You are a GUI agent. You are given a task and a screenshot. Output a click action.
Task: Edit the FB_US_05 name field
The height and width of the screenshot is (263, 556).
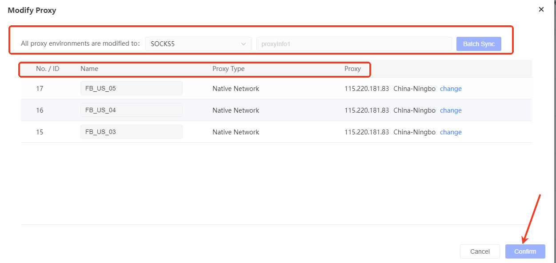(131, 88)
